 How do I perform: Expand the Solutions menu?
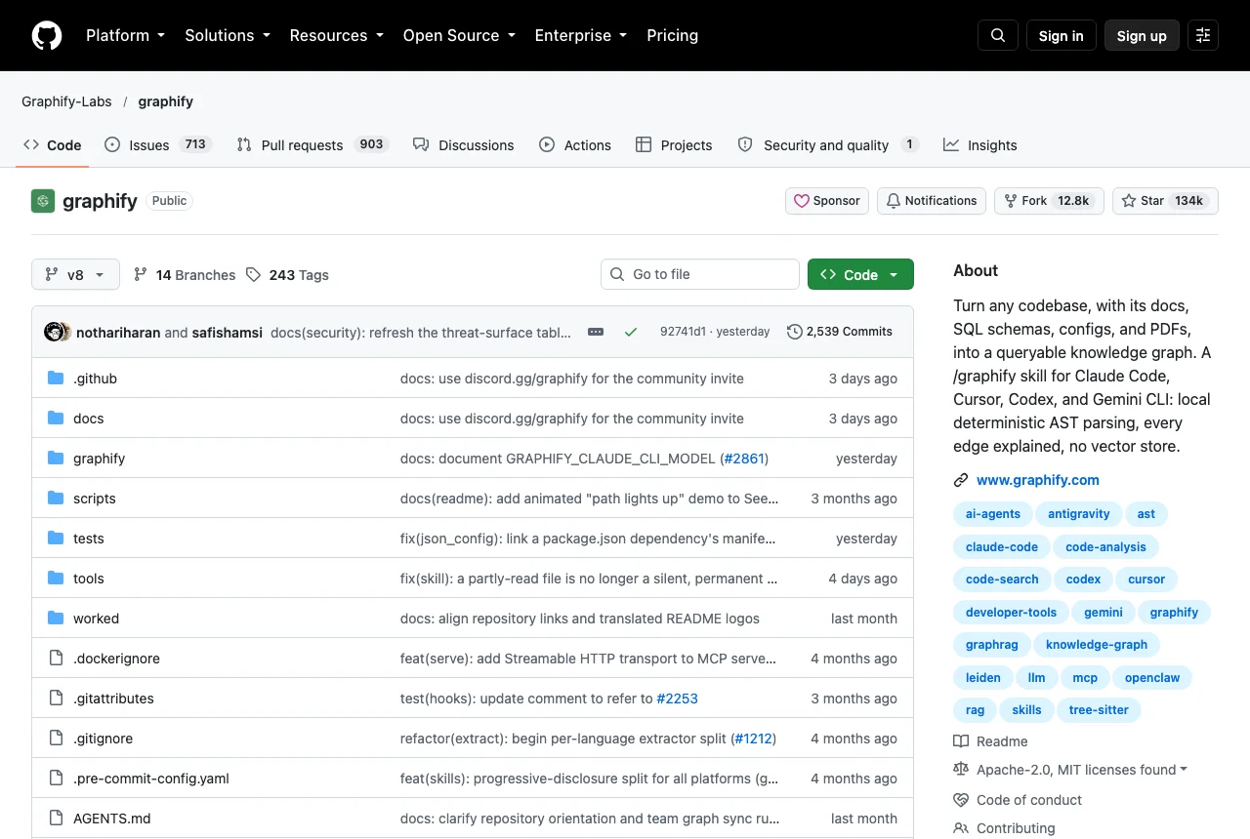point(228,35)
